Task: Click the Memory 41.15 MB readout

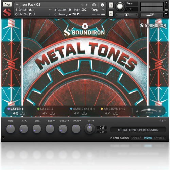Action: pyautogui.click(x=74, y=14)
